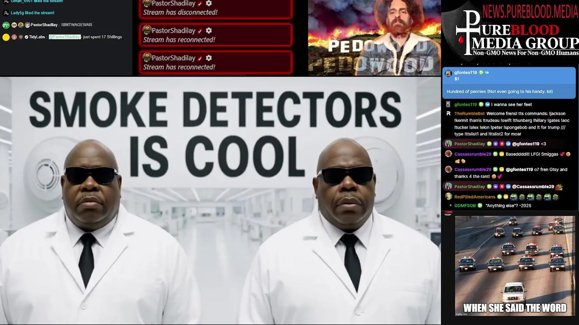
Task: Click red checkmark badge in 'Stream has disconnected!' alert
Action: 200,4
